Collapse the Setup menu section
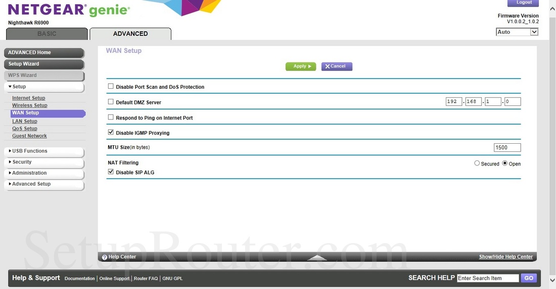The image size is (556, 289). [44, 87]
